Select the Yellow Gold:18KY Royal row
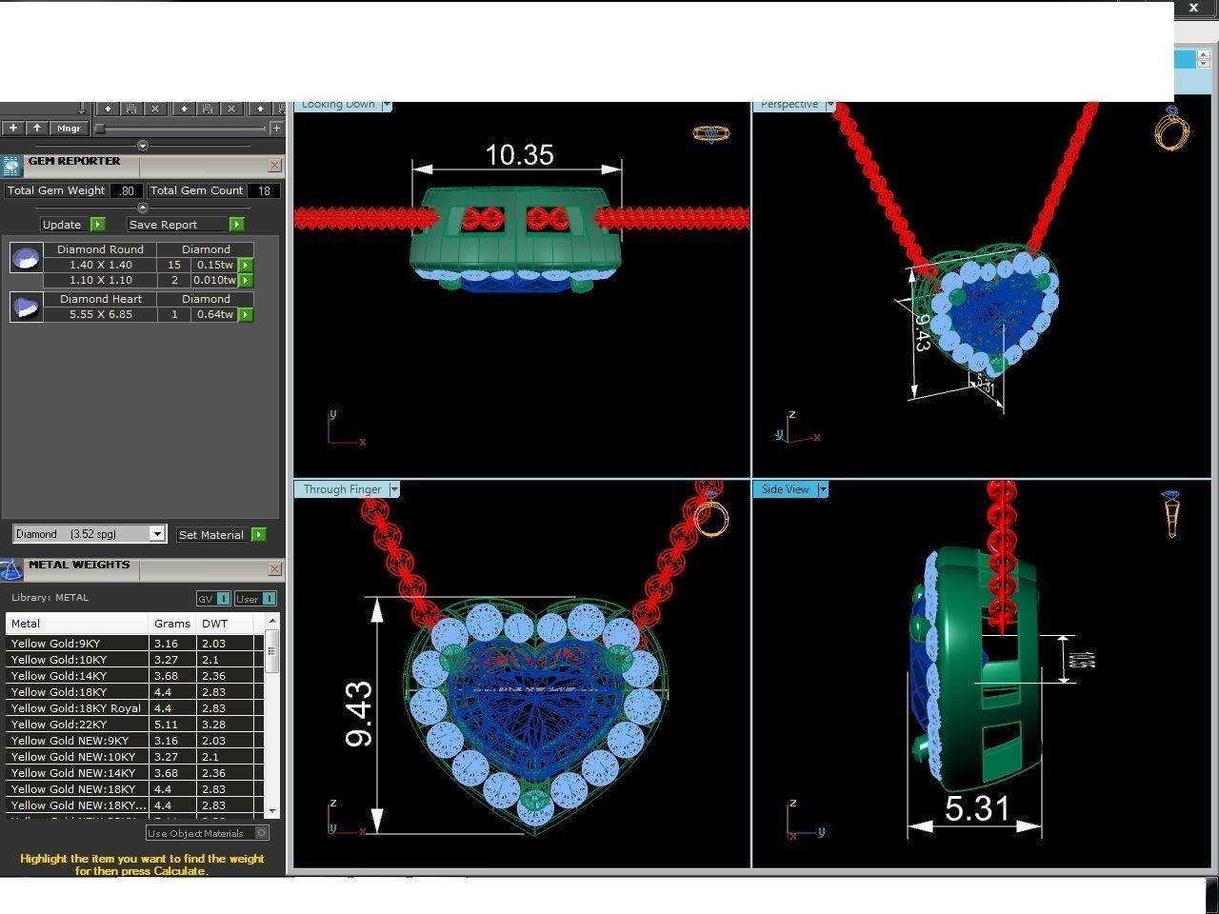 click(135, 708)
